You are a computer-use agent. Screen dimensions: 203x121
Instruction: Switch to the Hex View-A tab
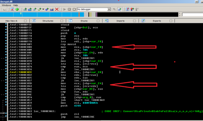click(11, 21)
